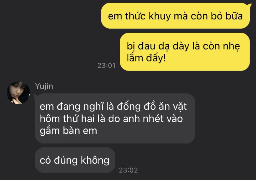
Task: Click the words 'thức khuy' in first message
Action: click(148, 16)
